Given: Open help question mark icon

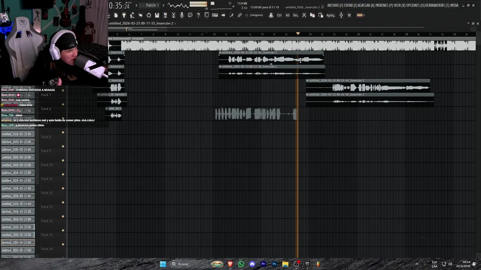Looking at the screenshot, I should 198,15.
